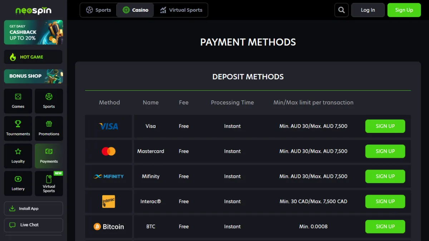Open Promotions gift tile
429x241 pixels.
pos(49,128)
